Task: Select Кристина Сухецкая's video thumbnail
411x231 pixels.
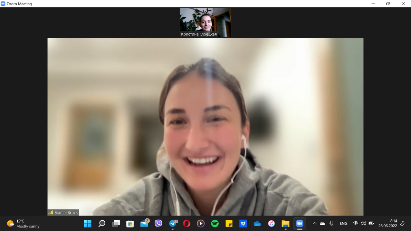Action: (205, 23)
